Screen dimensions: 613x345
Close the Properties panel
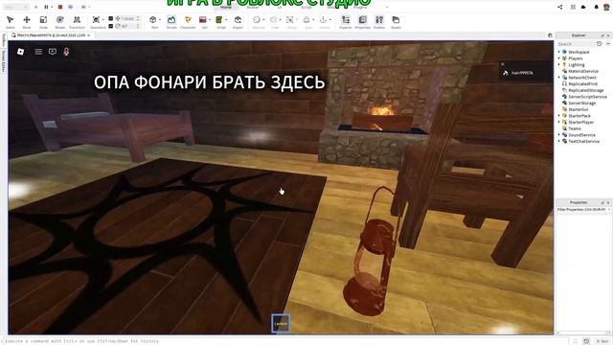click(608, 202)
